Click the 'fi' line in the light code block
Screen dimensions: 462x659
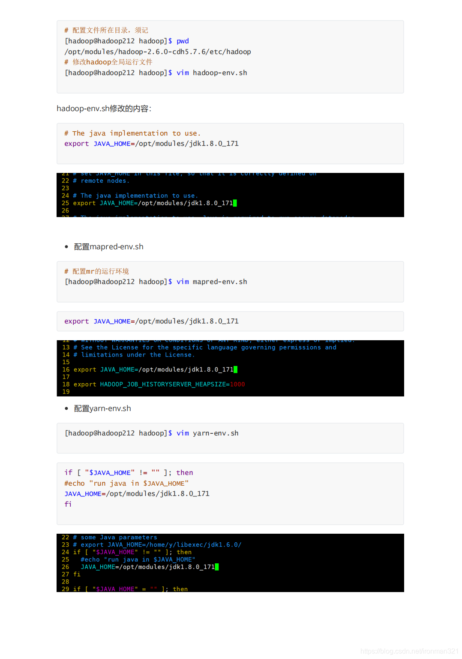tap(68, 505)
